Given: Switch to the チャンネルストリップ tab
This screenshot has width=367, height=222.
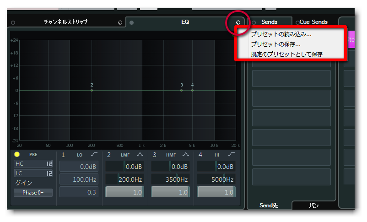Looking at the screenshot, I should [x=65, y=22].
